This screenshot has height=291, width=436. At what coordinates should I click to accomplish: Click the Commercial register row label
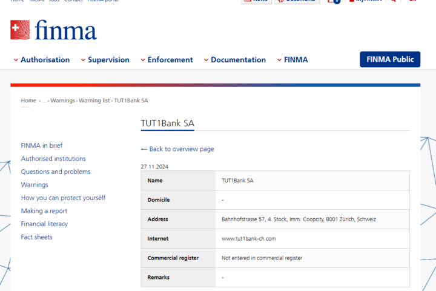pyautogui.click(x=173, y=258)
